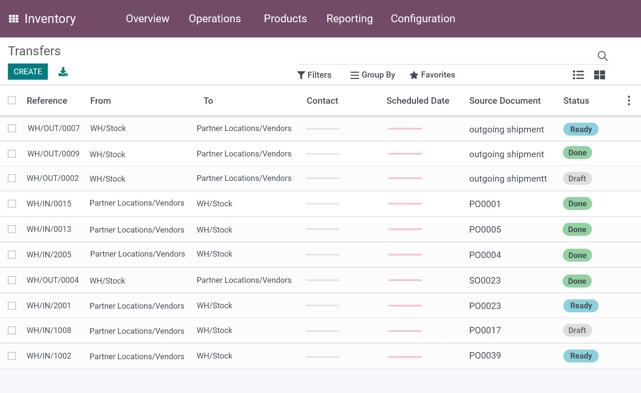The image size is (641, 393).
Task: Click the Favorites star icon
Action: (x=414, y=75)
